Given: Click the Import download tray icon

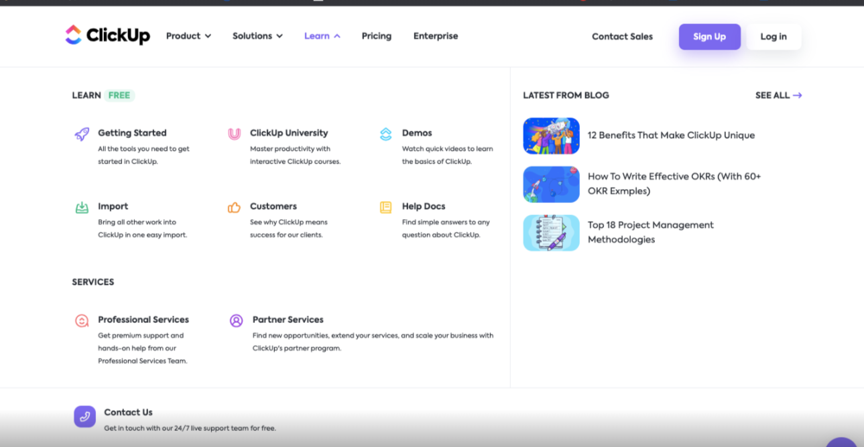Looking at the screenshot, I should point(82,208).
